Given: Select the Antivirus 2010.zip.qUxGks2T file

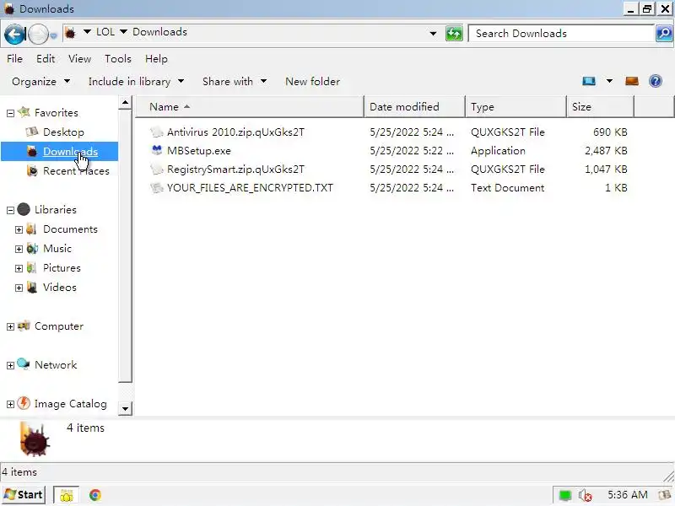Looking at the screenshot, I should [235, 132].
